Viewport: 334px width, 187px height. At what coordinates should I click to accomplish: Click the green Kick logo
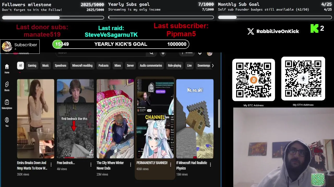coord(314,29)
